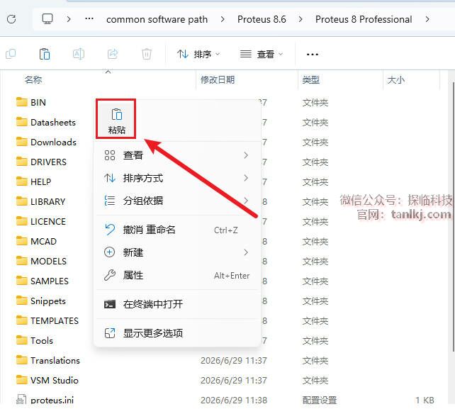The height and width of the screenshot is (409, 455).
Task: Click the toolbar Delete trash icon
Action: tap(147, 54)
